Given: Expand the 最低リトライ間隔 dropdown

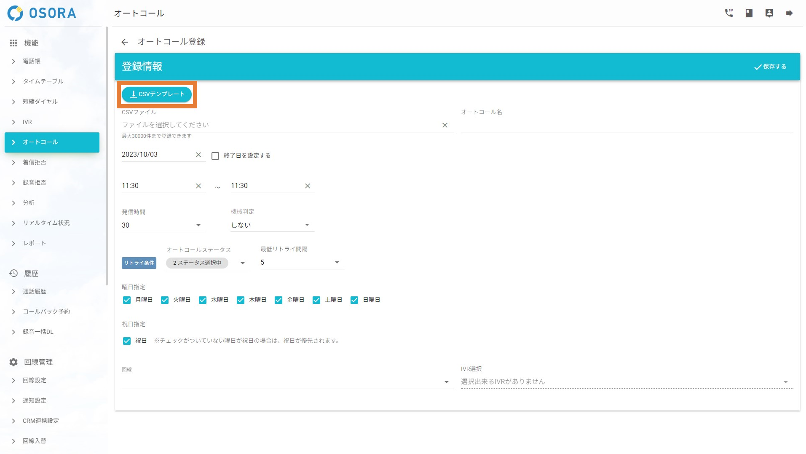Looking at the screenshot, I should coord(302,263).
